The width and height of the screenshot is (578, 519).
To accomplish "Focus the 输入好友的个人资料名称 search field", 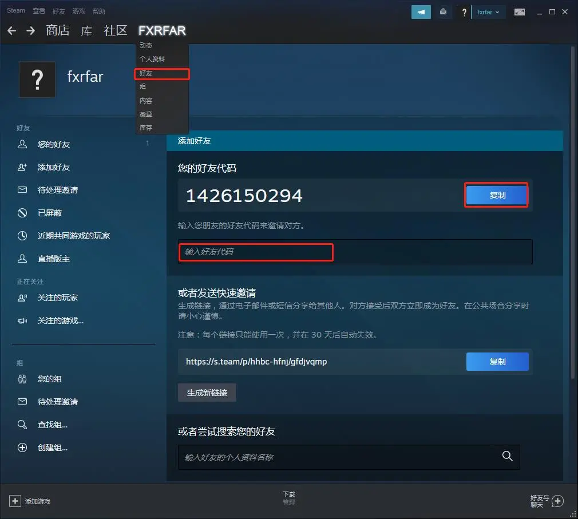I will click(349, 457).
